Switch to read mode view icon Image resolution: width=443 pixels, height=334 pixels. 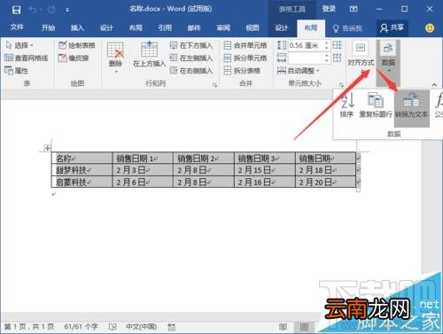tap(283, 327)
